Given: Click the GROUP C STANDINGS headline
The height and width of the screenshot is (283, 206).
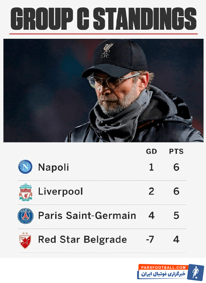Looking at the screenshot, I should click(103, 18).
